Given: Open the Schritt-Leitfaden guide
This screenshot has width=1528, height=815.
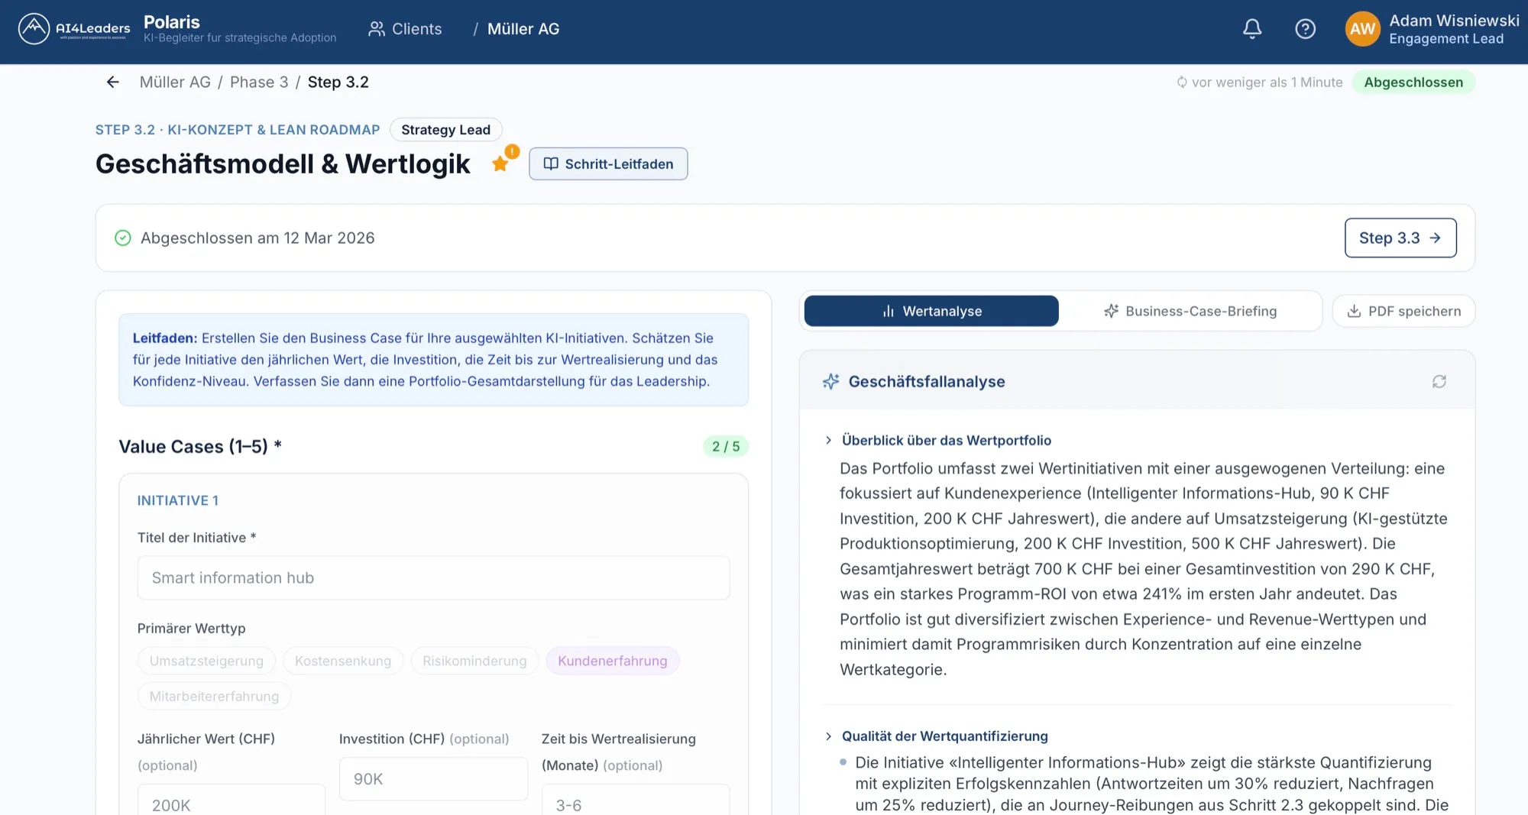Looking at the screenshot, I should click(608, 163).
